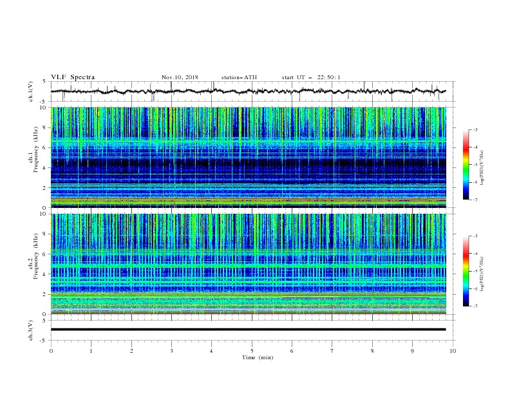Click the ch.3 flat black waveform trace

point(248,330)
